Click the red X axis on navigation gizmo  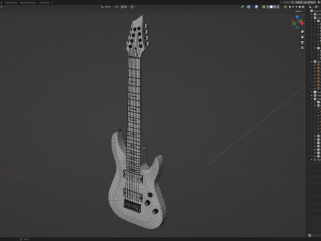302,23
